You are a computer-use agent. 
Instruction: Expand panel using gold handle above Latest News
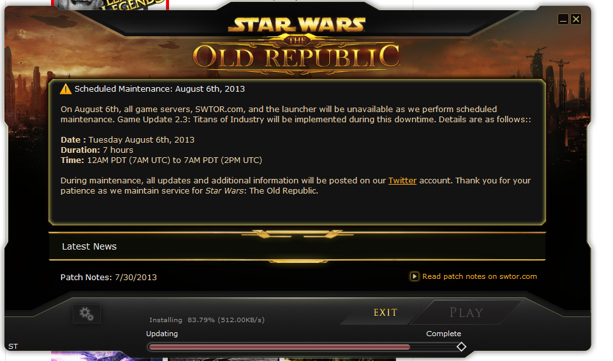[297, 234]
